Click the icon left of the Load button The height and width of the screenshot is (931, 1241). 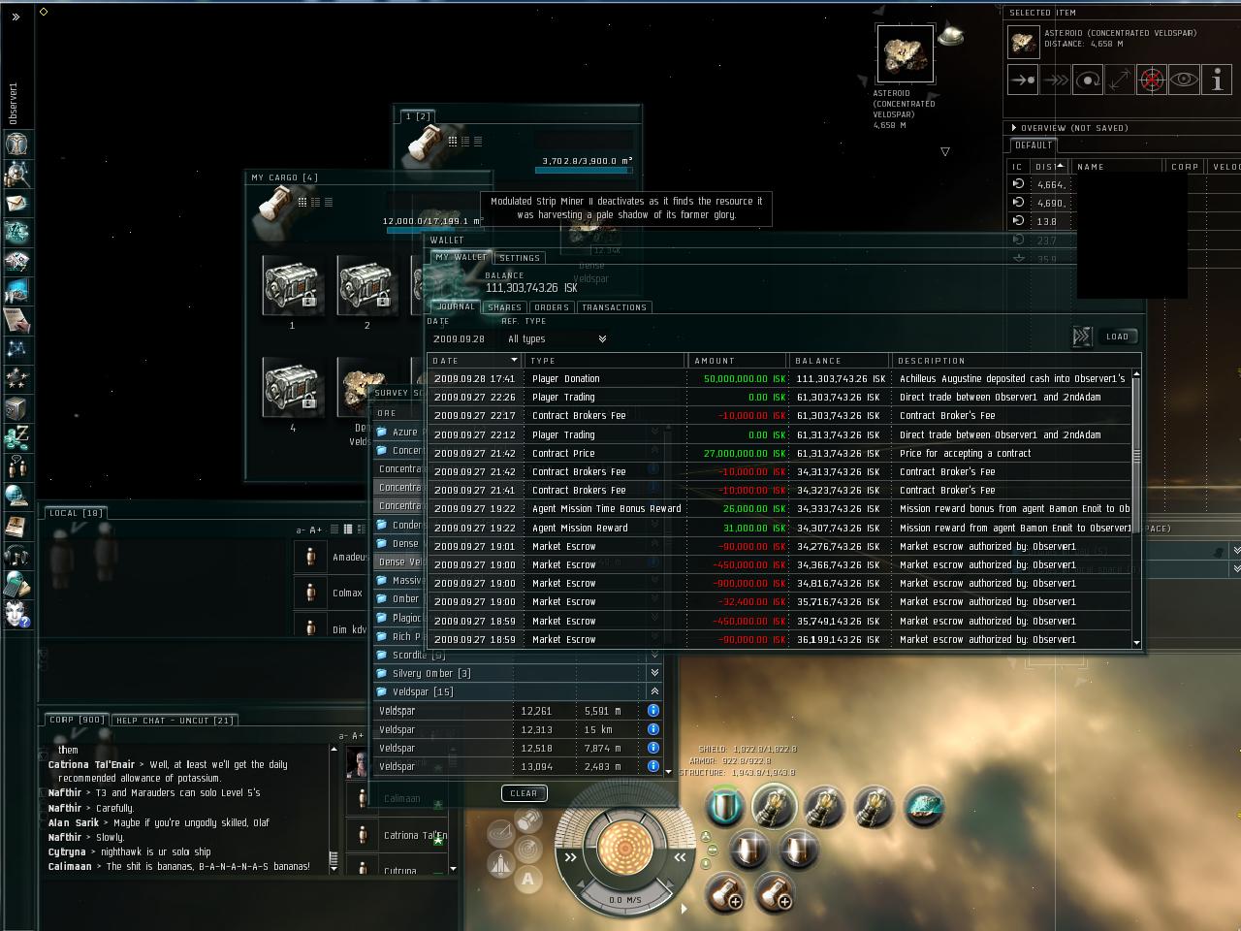[x=1082, y=337]
